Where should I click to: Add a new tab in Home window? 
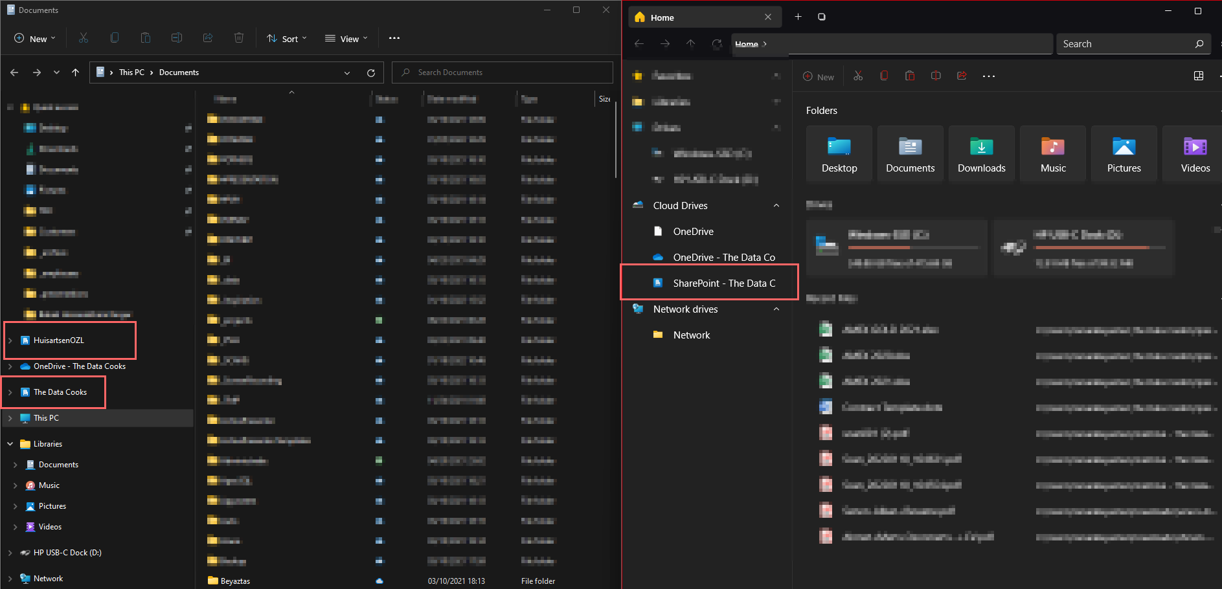click(798, 17)
